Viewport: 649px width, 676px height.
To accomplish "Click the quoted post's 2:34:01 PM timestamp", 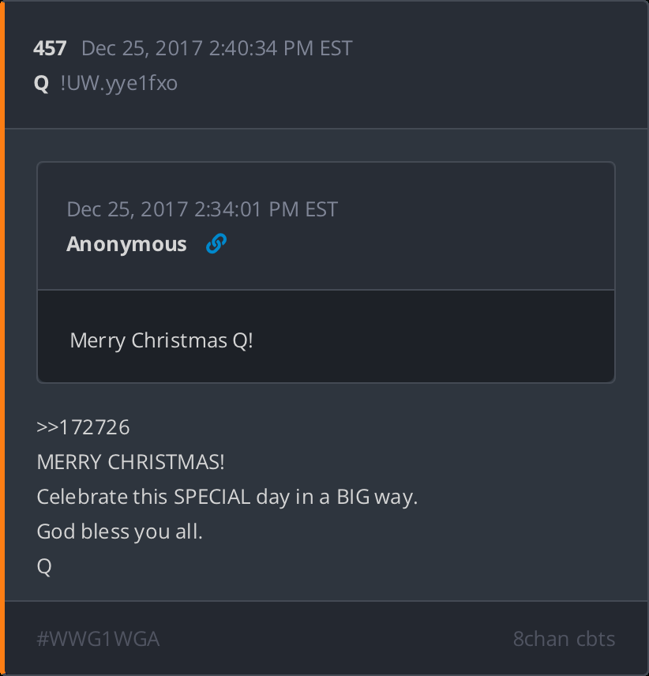I will [202, 209].
